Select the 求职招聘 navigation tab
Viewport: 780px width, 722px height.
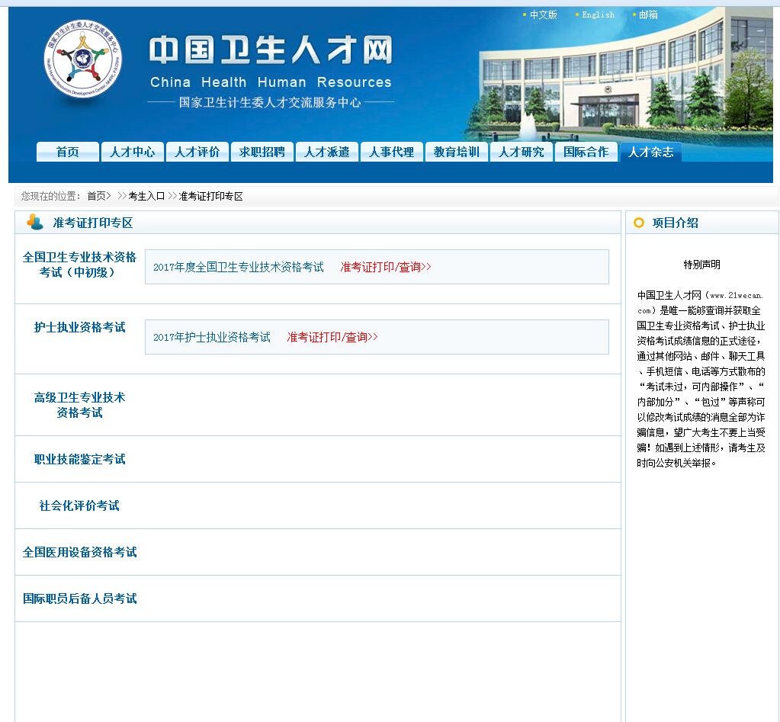(262, 152)
